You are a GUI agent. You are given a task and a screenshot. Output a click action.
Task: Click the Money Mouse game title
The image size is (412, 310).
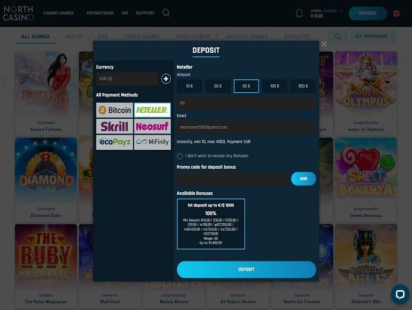point(174,302)
